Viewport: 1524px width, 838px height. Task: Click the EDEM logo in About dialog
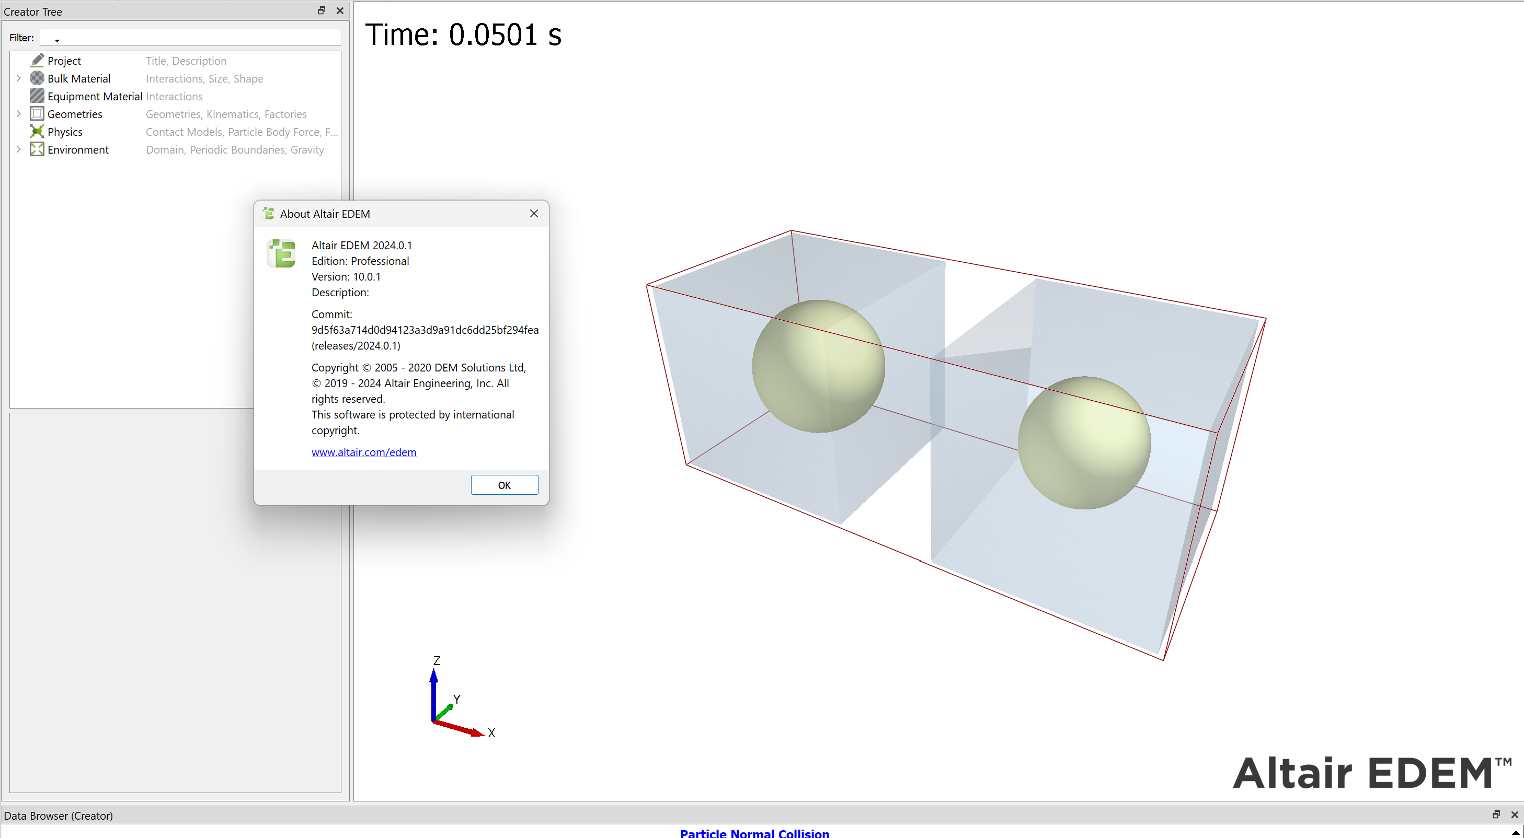pos(282,253)
